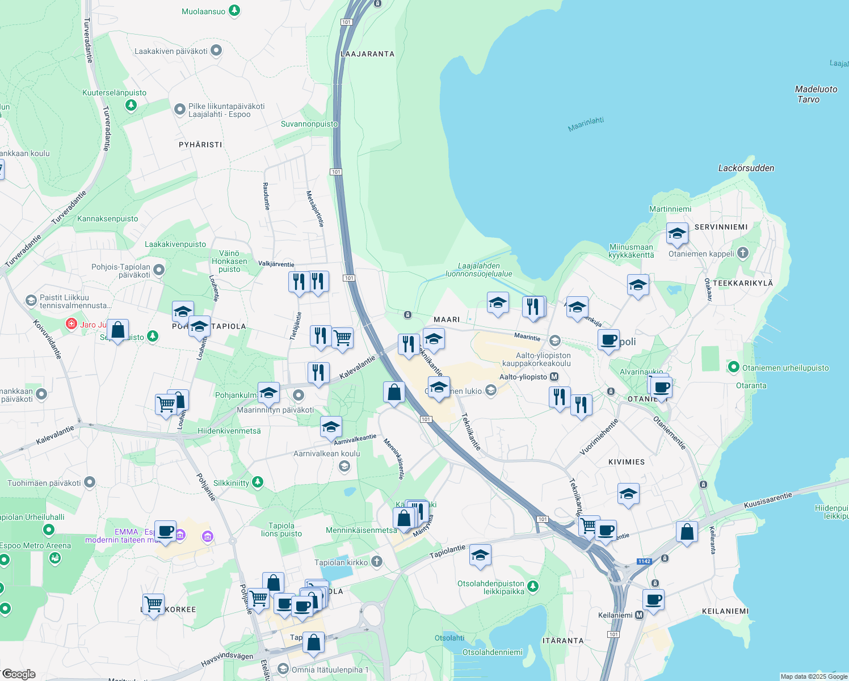Open Pilke liikuntapäiväkoti Laajalahti marker
849x681 pixels.
coord(180,109)
